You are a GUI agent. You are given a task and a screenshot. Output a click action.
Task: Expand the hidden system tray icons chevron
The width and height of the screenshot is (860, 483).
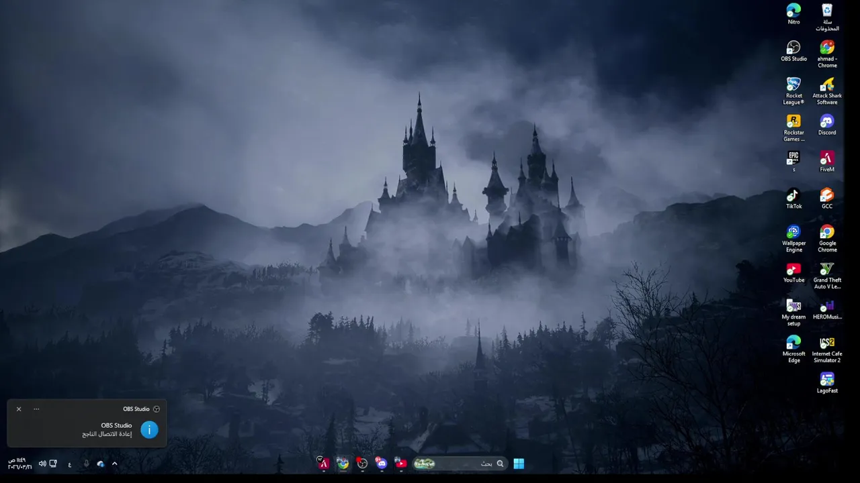114,464
